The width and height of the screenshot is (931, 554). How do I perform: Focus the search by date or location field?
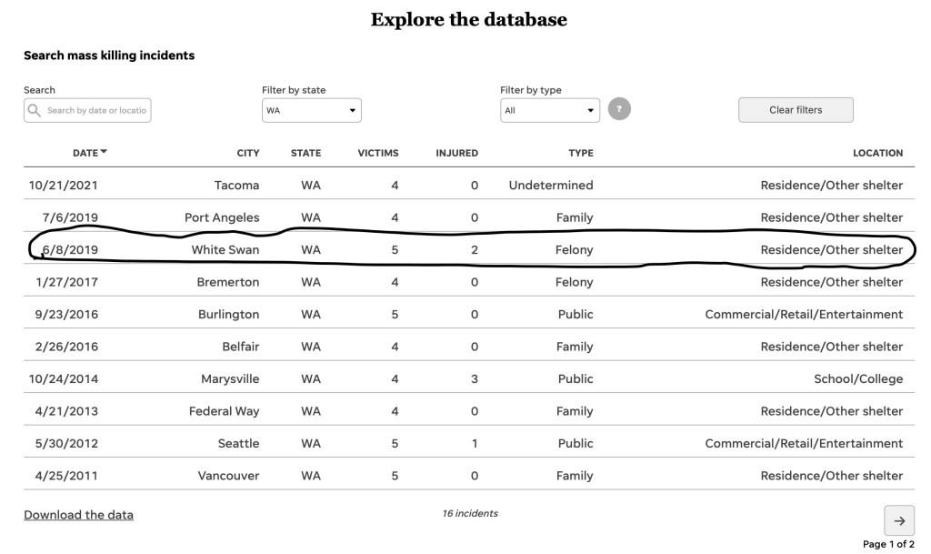pos(96,110)
